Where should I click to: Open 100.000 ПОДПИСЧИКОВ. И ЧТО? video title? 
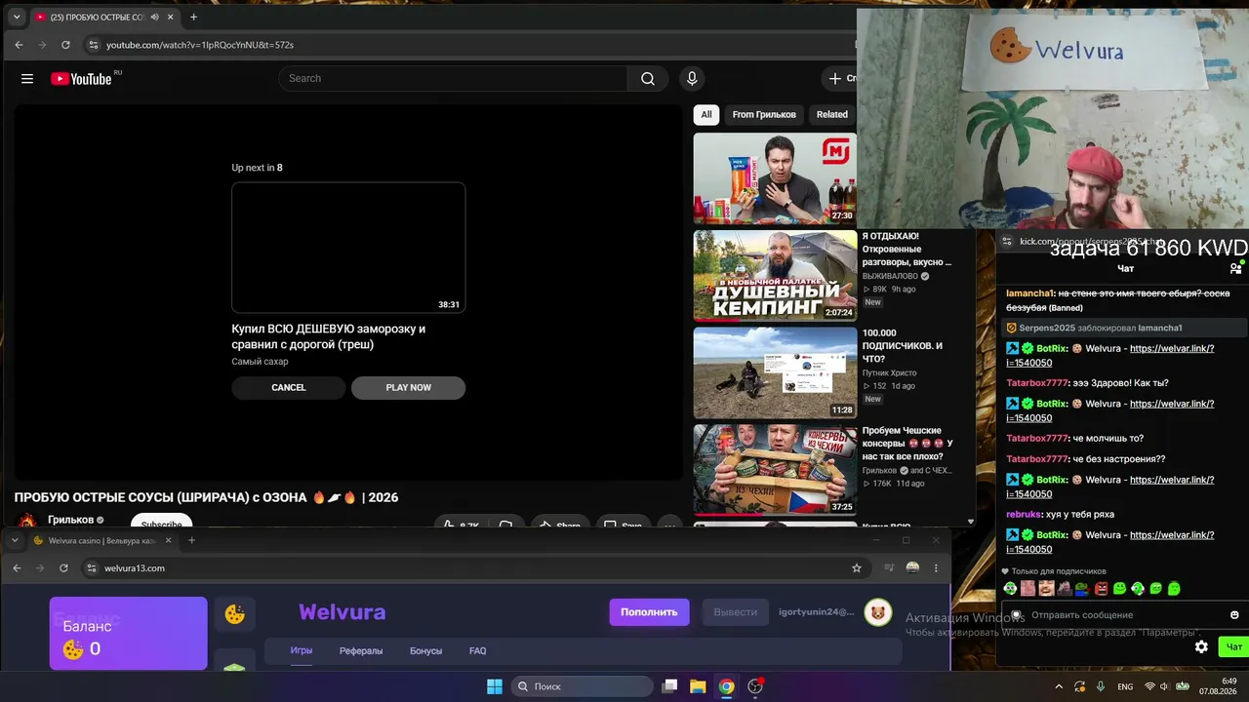pos(903,346)
